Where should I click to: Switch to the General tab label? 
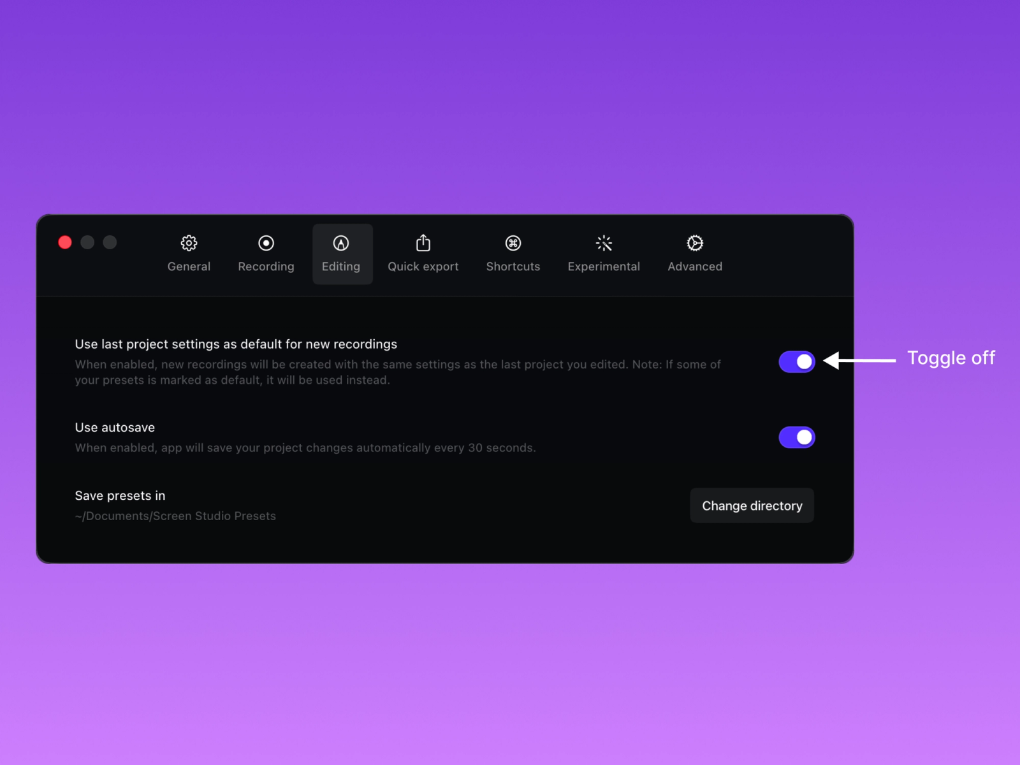point(189,266)
